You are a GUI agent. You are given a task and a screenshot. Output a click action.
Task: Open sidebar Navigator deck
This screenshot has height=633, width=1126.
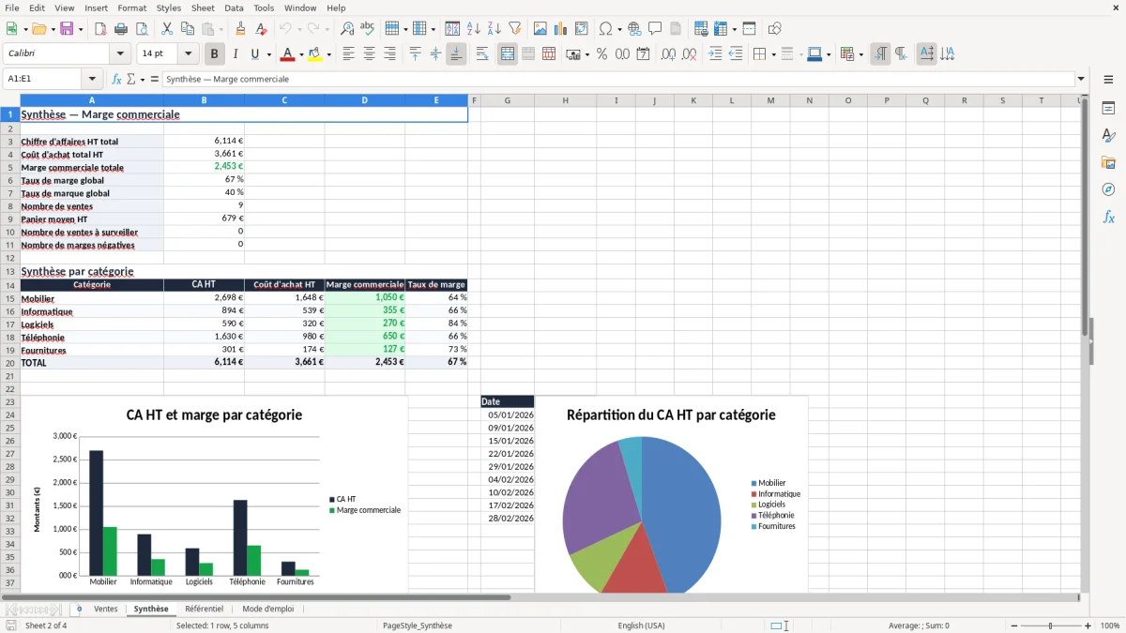[1108, 189]
